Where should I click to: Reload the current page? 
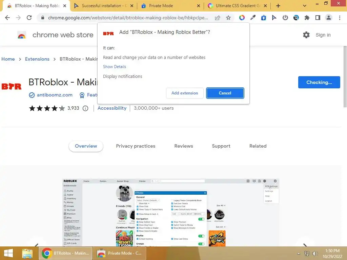coord(29,18)
